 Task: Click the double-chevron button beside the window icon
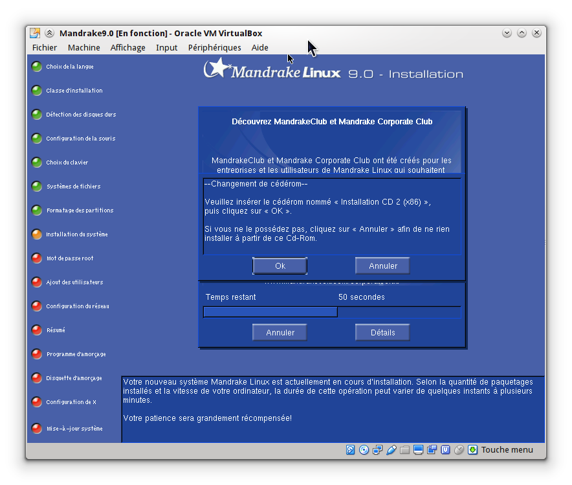50,33
